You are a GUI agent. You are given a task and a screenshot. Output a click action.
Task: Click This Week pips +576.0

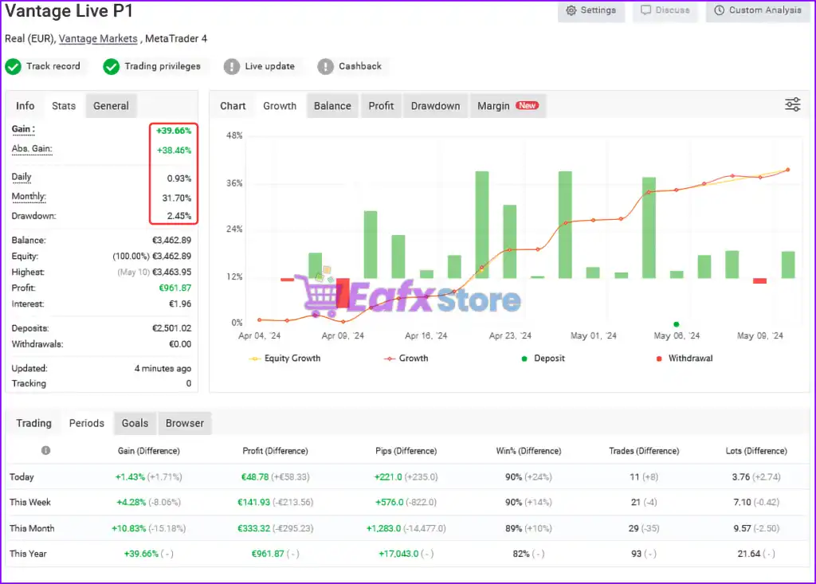pos(389,502)
